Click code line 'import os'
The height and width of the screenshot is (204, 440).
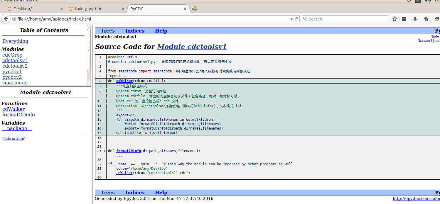click(117, 76)
